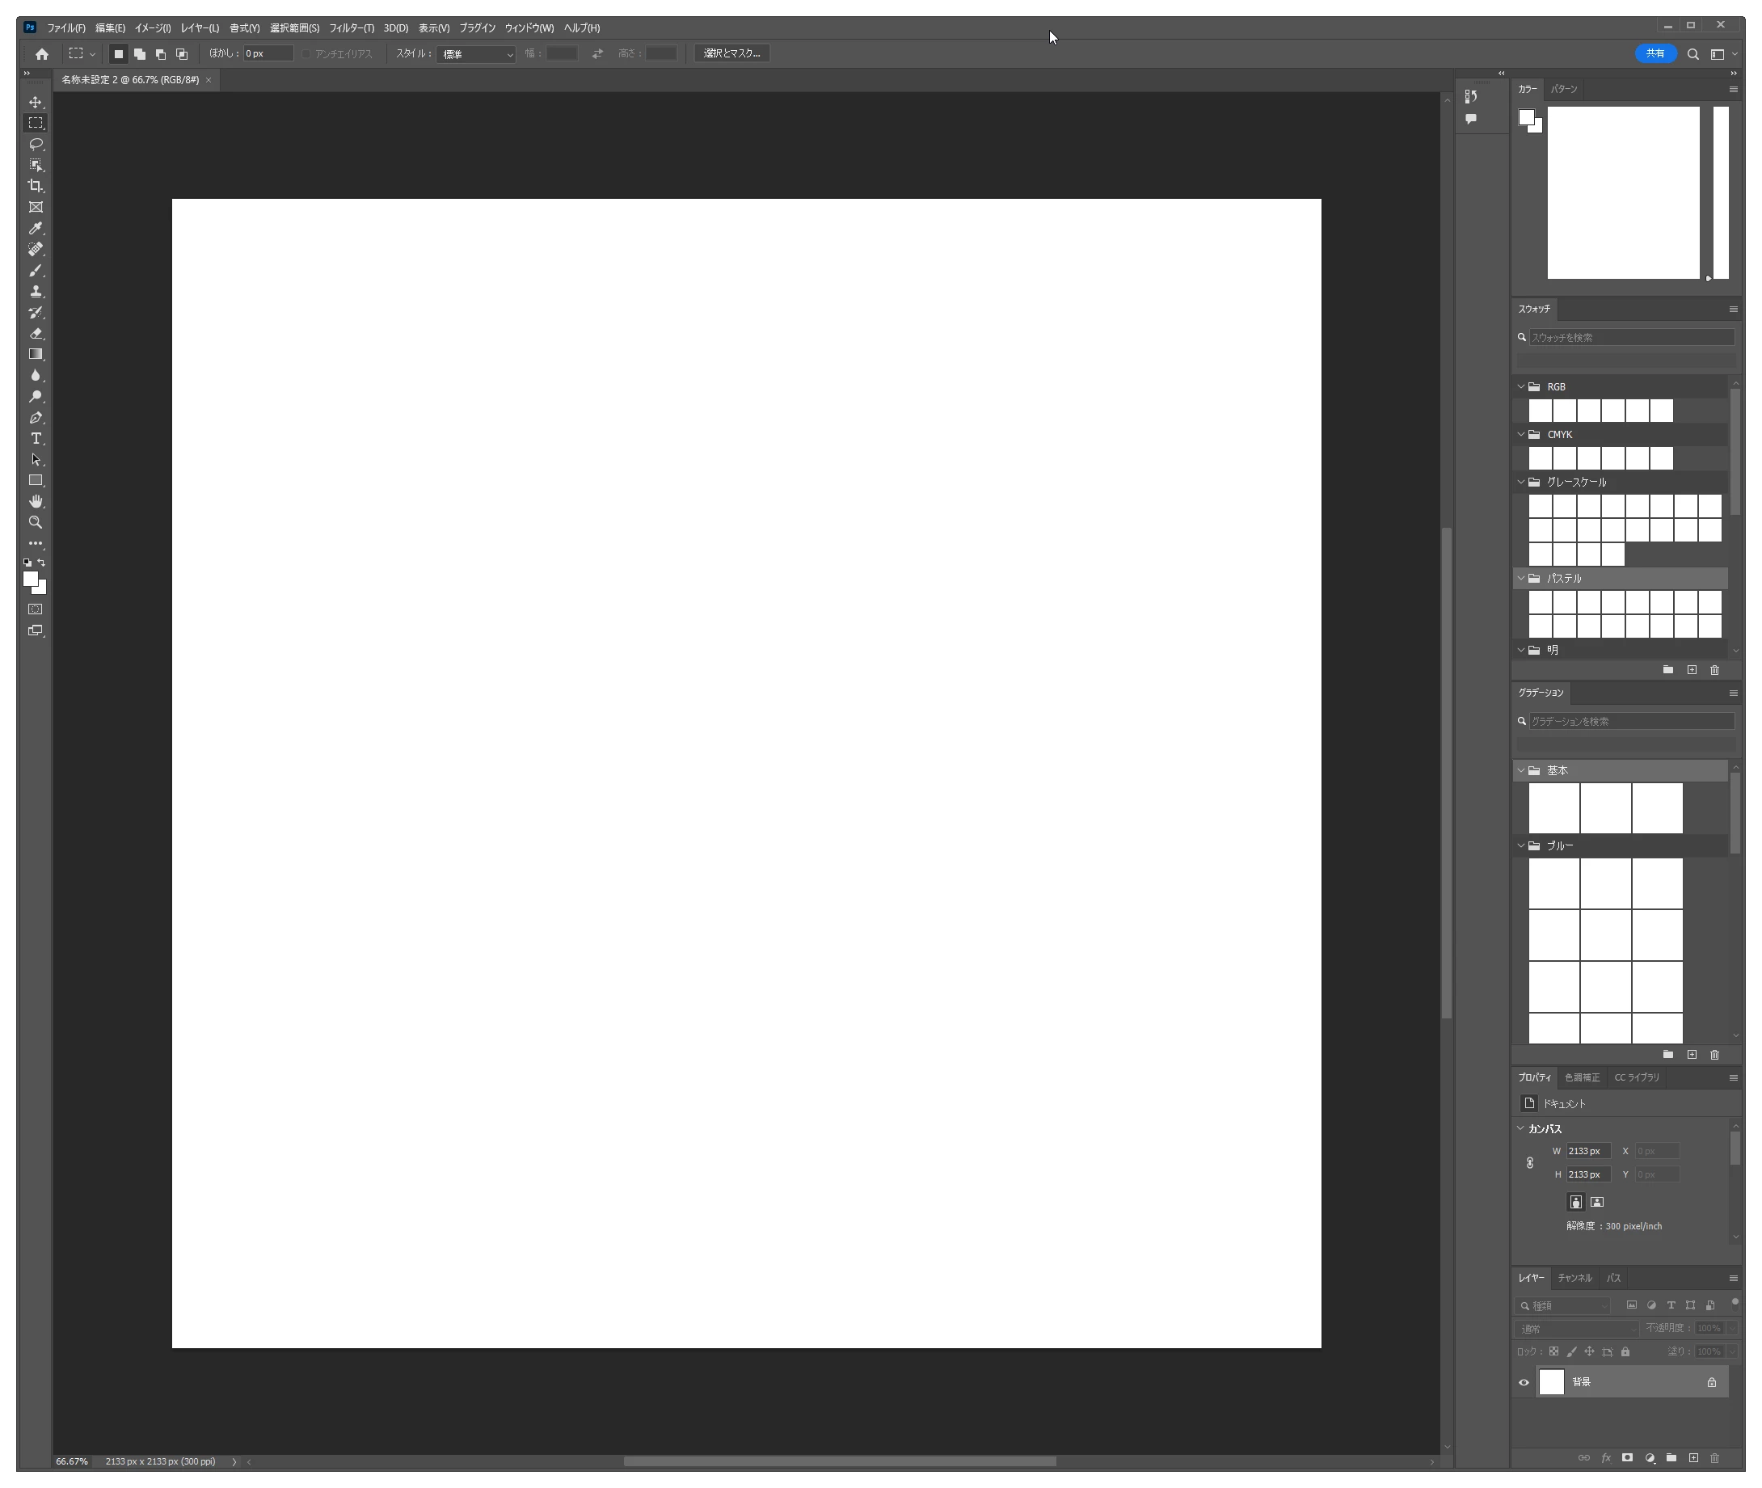Collapse the グレースケール swatch group
This screenshot has height=1488, width=1762.
click(x=1521, y=483)
